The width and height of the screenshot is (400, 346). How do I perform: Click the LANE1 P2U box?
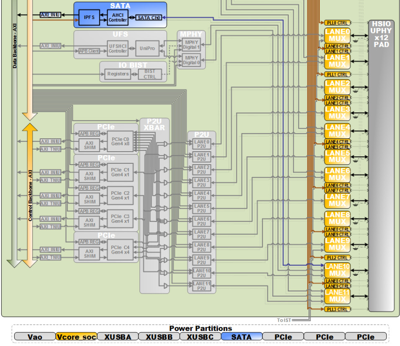(x=202, y=157)
